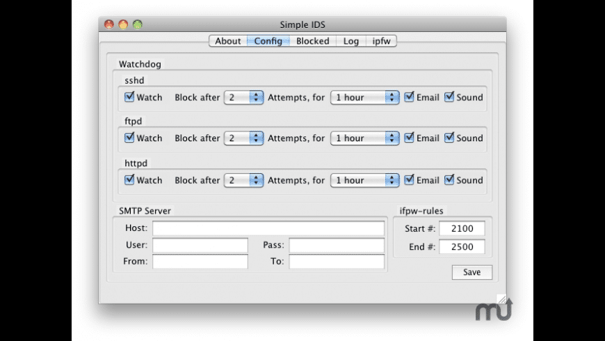Disable Sound alert for sshd
Viewport: 605px width, 341px height.
(449, 97)
